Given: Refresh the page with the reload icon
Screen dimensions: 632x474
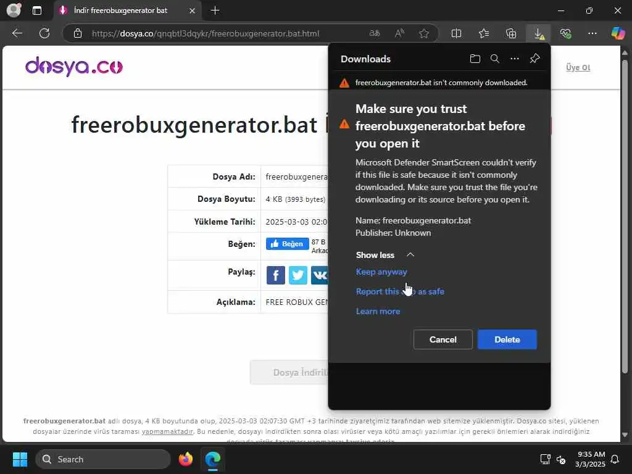Looking at the screenshot, I should click(44, 33).
